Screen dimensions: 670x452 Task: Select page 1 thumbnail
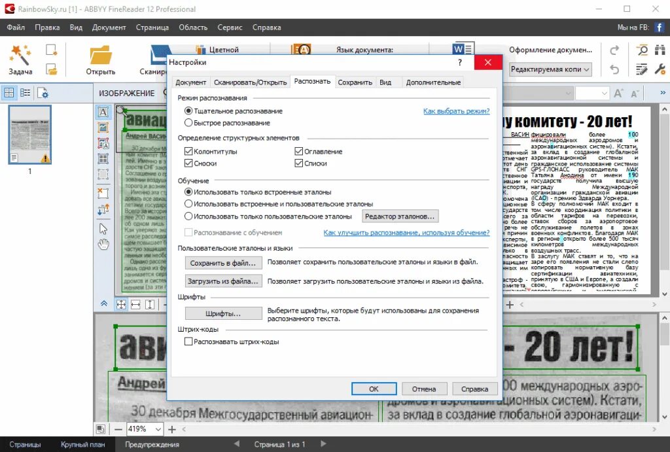[30, 135]
